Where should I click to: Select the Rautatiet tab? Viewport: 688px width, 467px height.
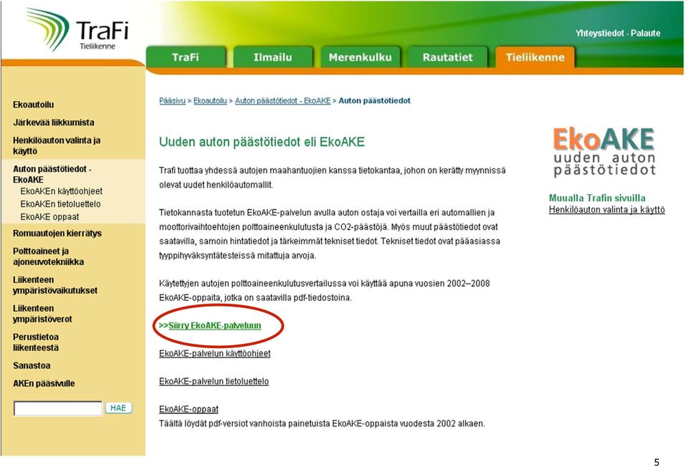pos(447,57)
